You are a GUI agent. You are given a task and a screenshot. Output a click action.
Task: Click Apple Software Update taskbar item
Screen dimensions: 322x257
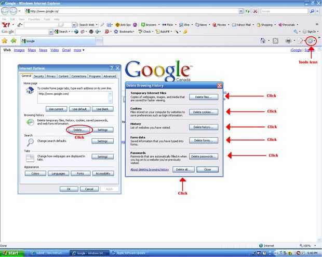pyautogui.click(x=130, y=253)
